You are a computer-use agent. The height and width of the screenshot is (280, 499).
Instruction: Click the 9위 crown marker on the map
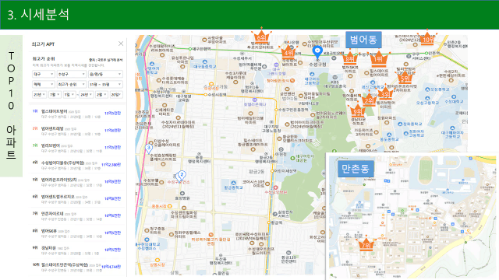click(x=357, y=110)
